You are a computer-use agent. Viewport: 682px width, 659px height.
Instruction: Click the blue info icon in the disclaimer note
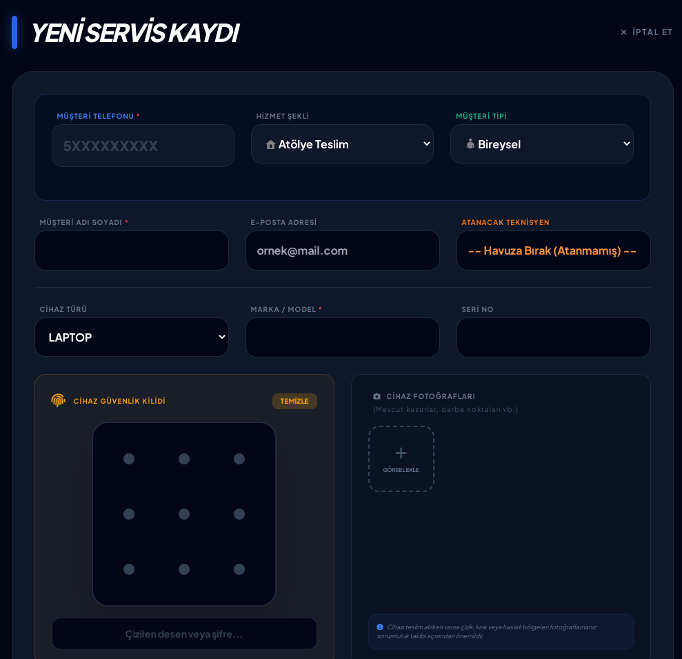tap(380, 626)
